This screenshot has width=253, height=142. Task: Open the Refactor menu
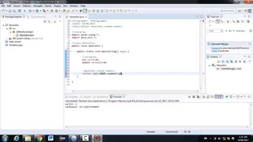pyautogui.click(x=27, y=6)
